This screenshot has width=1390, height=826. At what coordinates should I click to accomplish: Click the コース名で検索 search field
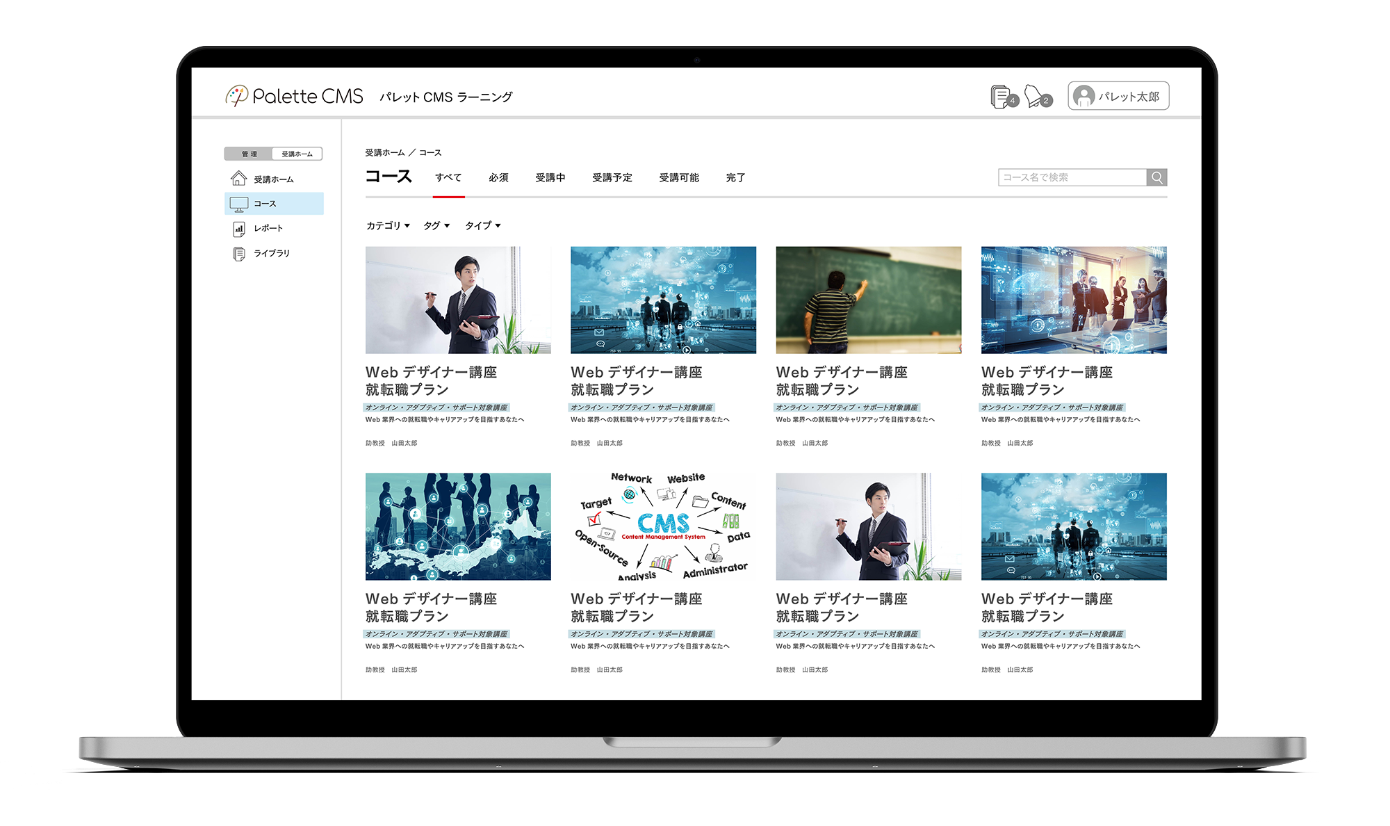coord(1072,177)
